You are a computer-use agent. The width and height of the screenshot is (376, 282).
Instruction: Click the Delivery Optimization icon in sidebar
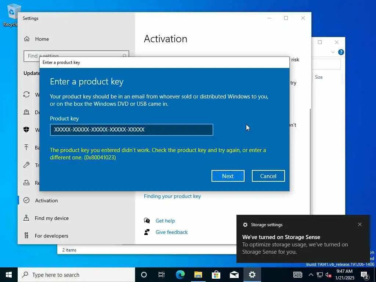(x=26, y=112)
